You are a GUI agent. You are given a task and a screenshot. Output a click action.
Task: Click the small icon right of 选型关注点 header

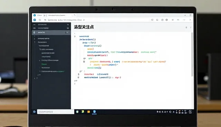point(186,28)
